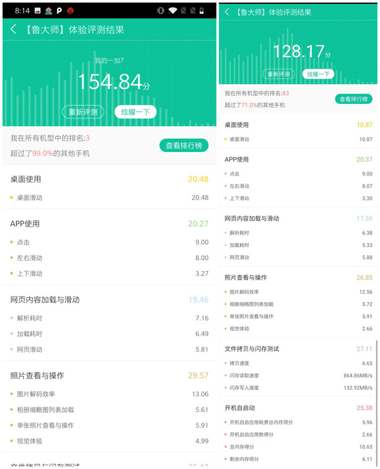Tap the 解析耗时 row scoring 6.38
The width and height of the screenshot is (380, 469).
pos(298,233)
